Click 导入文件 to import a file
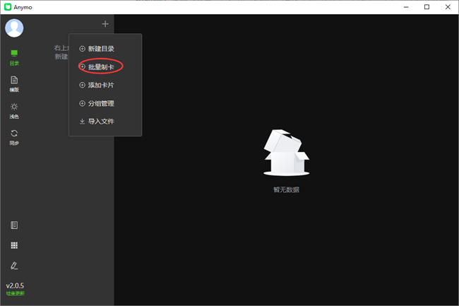The image size is (459, 306). tap(100, 122)
